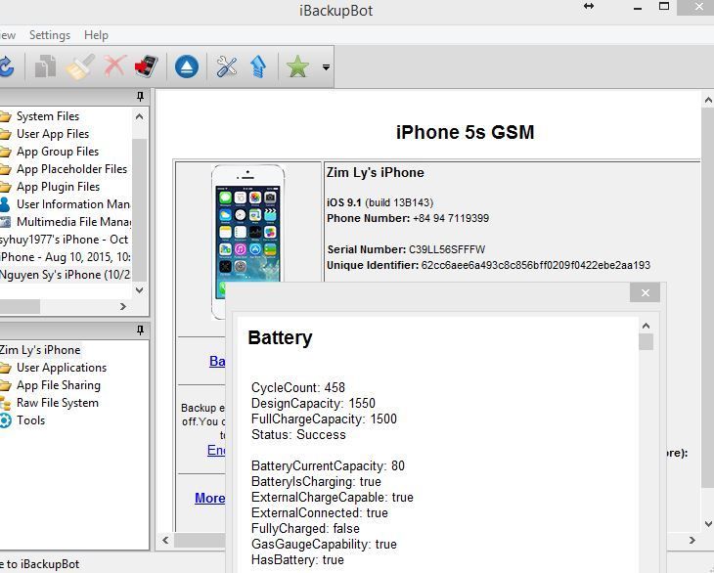The height and width of the screenshot is (573, 714).
Task: Toggle the pin on the device panel
Action: 141,330
